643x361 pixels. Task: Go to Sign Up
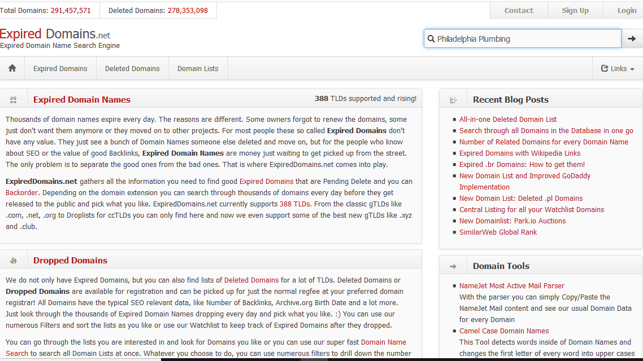(x=575, y=11)
